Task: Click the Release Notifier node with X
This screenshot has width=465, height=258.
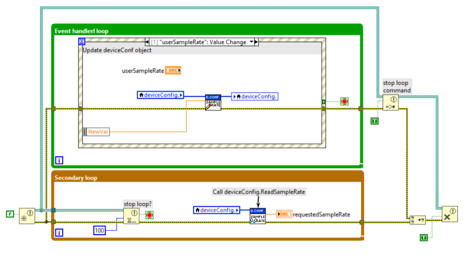Action: 448,213
